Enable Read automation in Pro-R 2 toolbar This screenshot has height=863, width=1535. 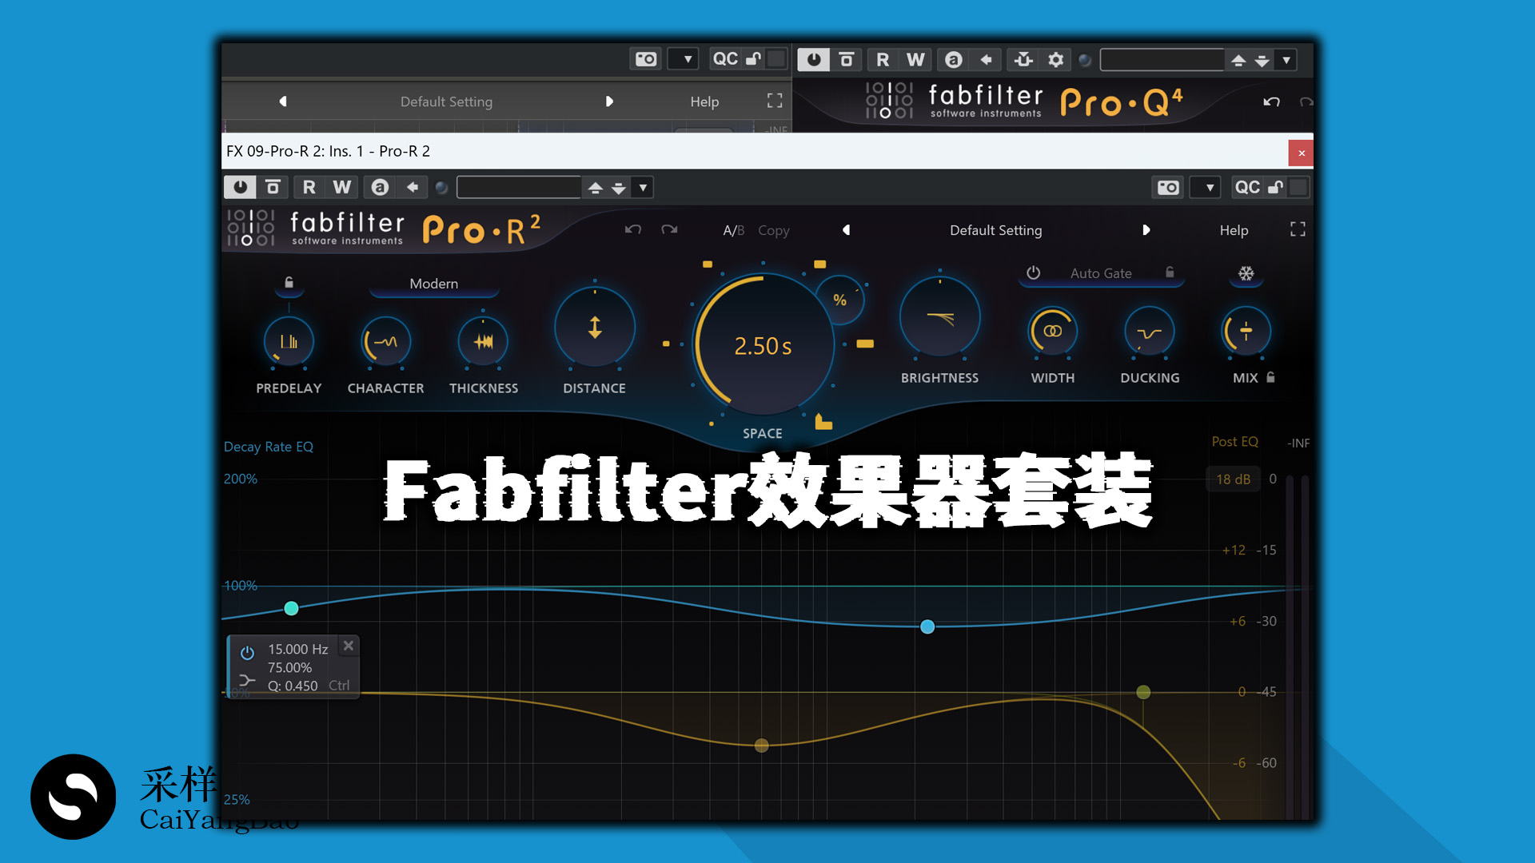[x=309, y=187]
